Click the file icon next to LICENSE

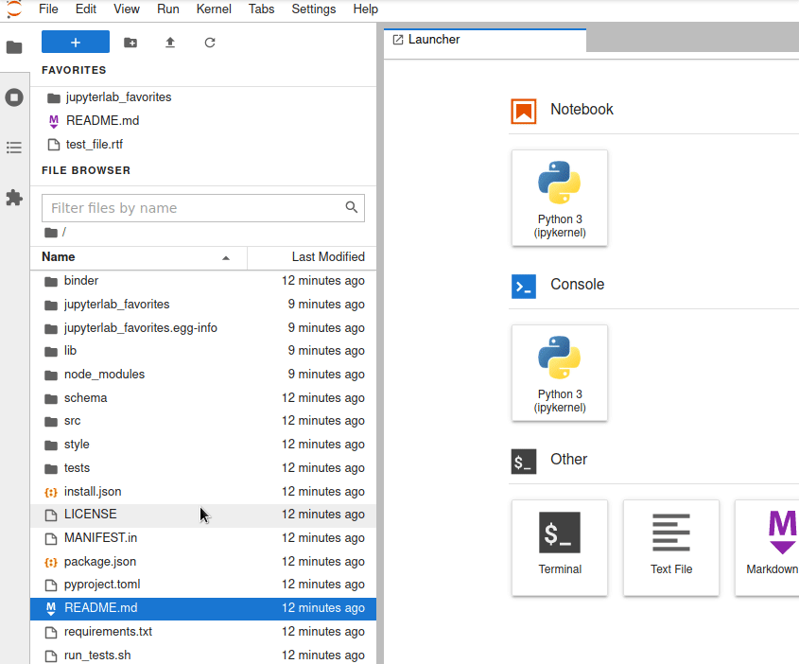[51, 515]
